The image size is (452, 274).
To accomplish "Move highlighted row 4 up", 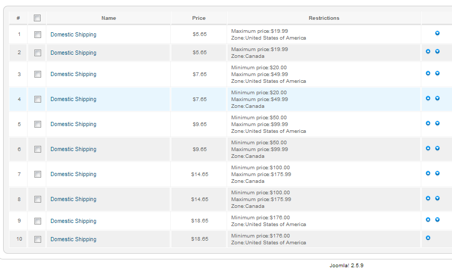I will point(428,98).
